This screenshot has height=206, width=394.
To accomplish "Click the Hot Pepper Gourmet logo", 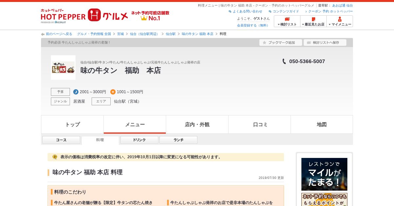I will coord(84,16).
